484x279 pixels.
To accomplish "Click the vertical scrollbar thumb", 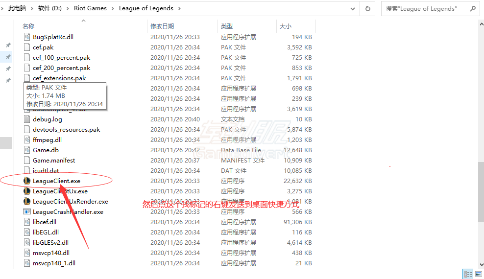I will point(481,192).
